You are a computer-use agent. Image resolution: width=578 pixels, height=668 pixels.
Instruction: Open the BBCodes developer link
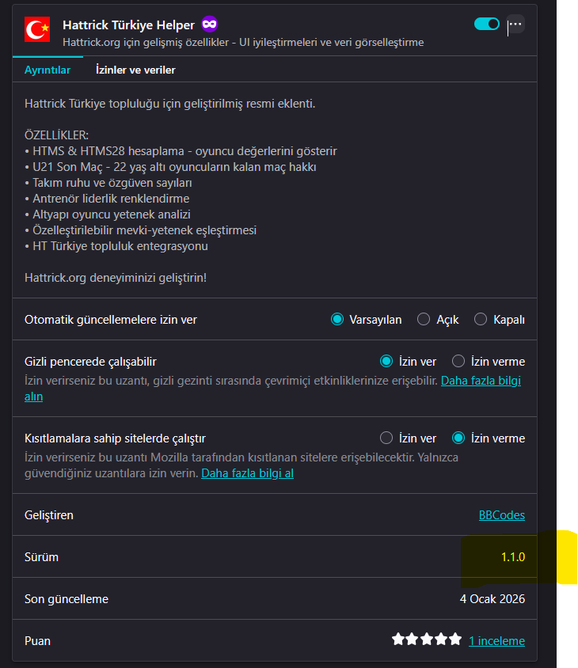click(502, 515)
